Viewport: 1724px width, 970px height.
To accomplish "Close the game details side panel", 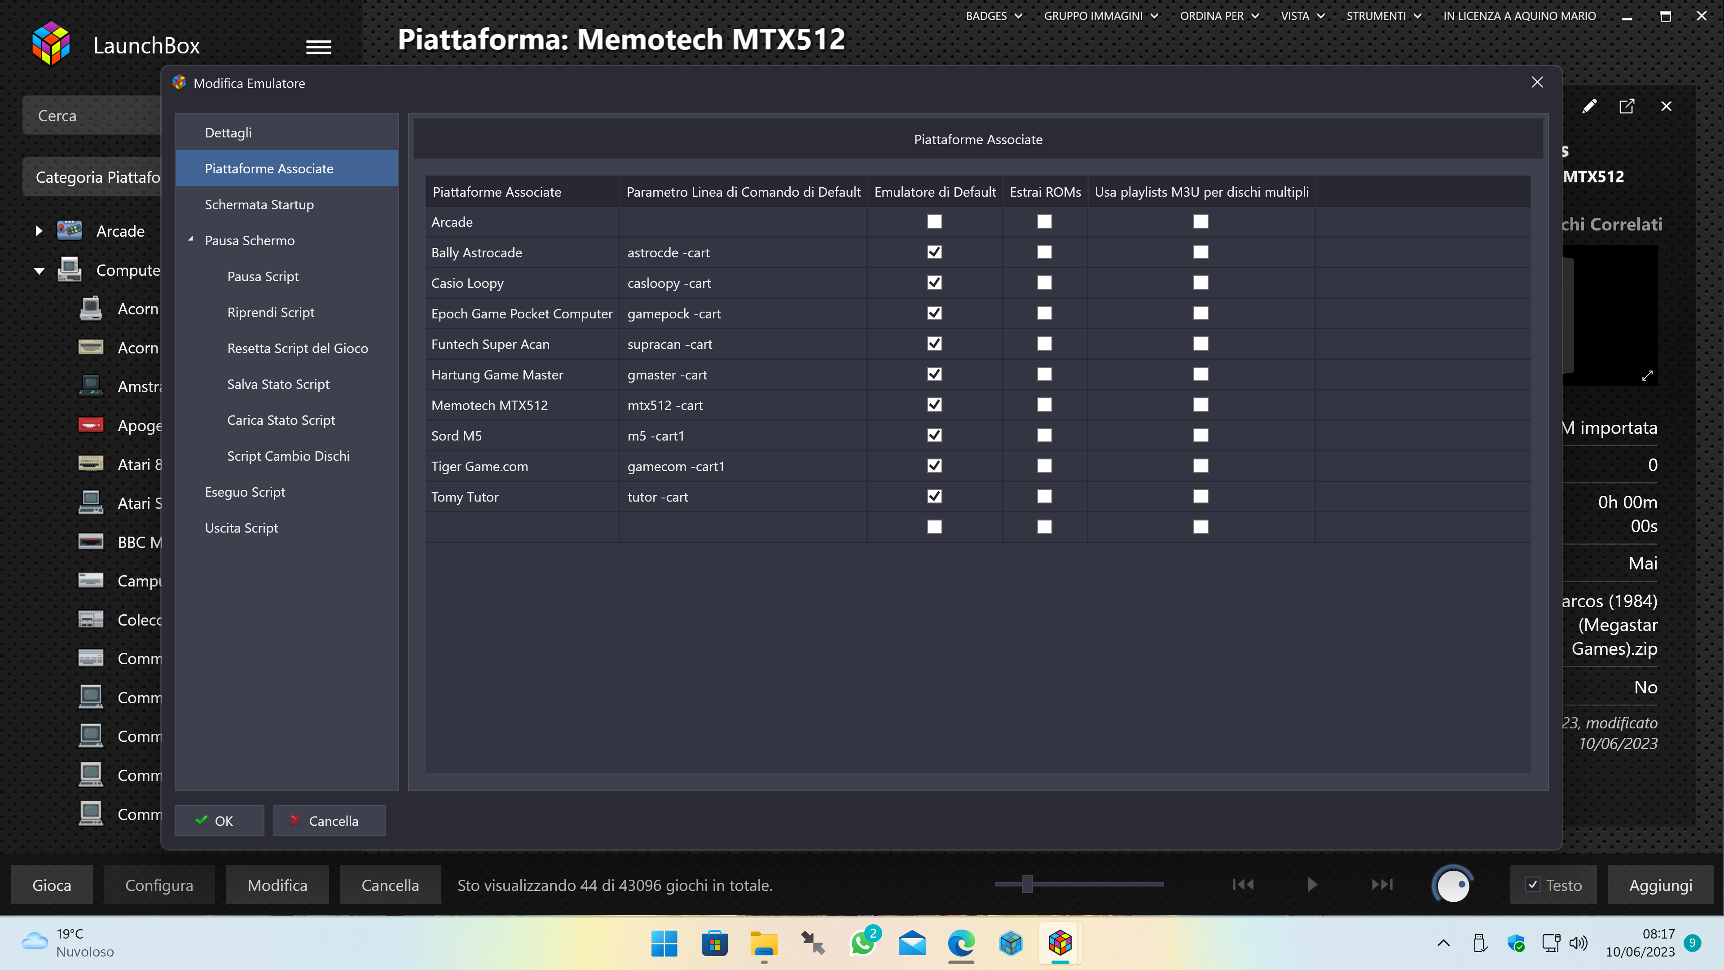I will coord(1667,106).
